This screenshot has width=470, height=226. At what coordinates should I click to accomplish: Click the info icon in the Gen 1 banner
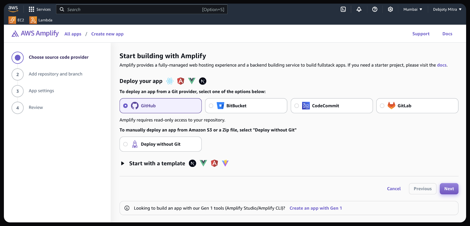[127, 208]
